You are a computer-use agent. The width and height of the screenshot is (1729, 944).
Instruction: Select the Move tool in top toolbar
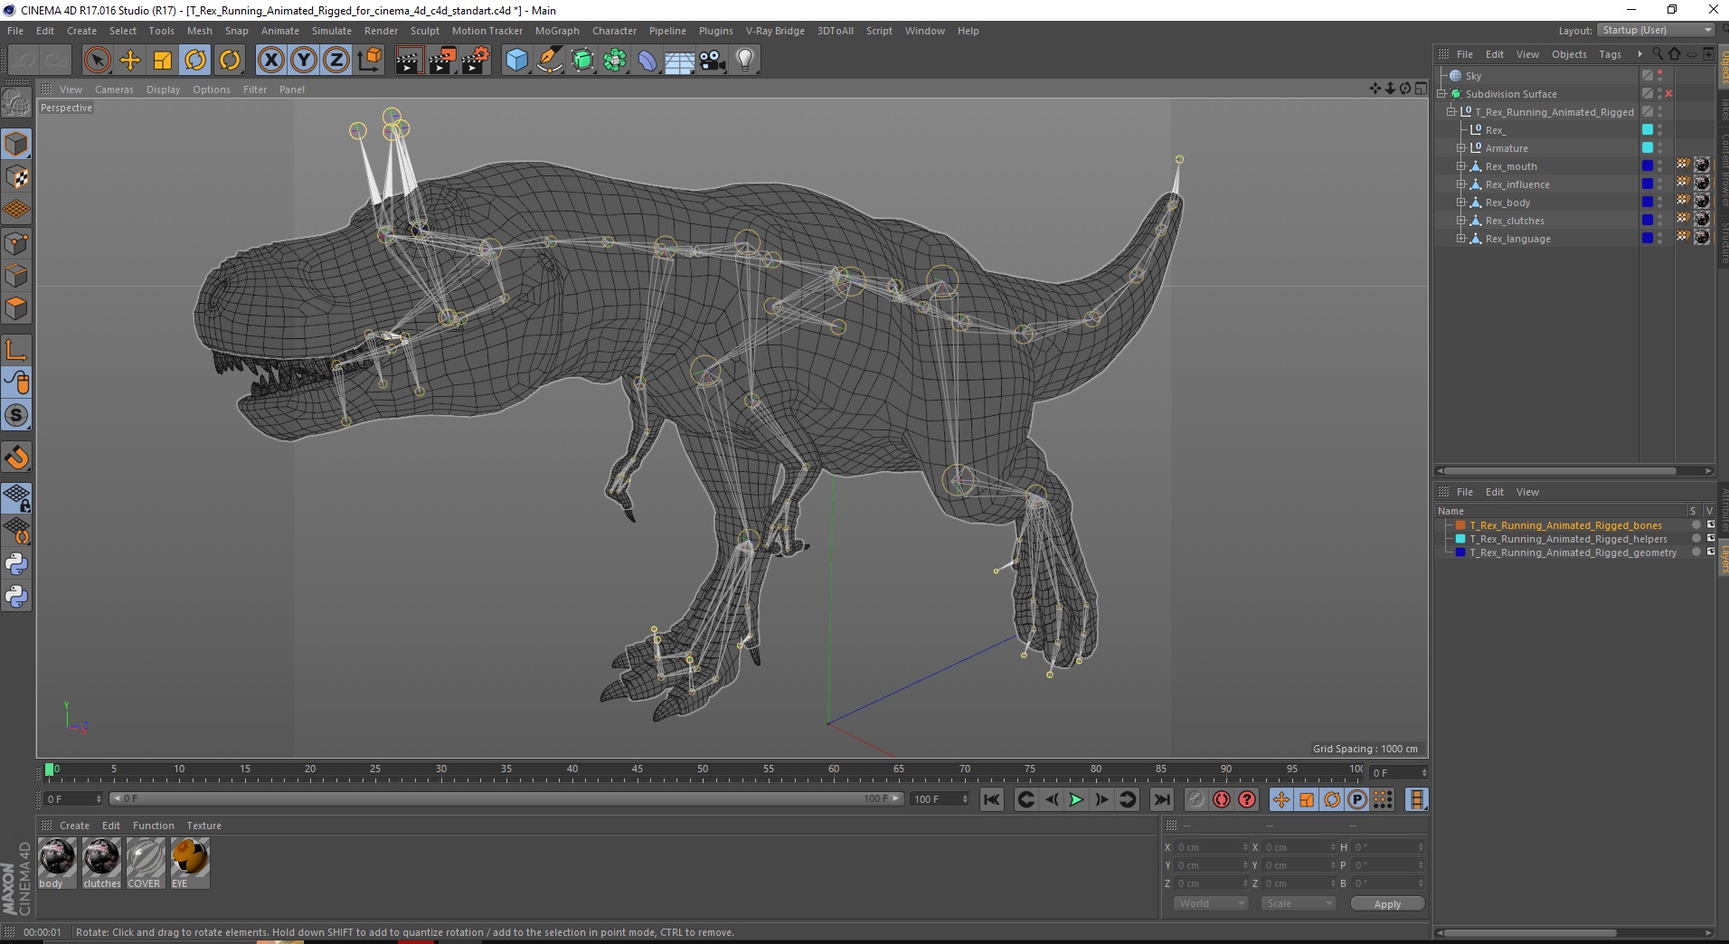coord(130,61)
